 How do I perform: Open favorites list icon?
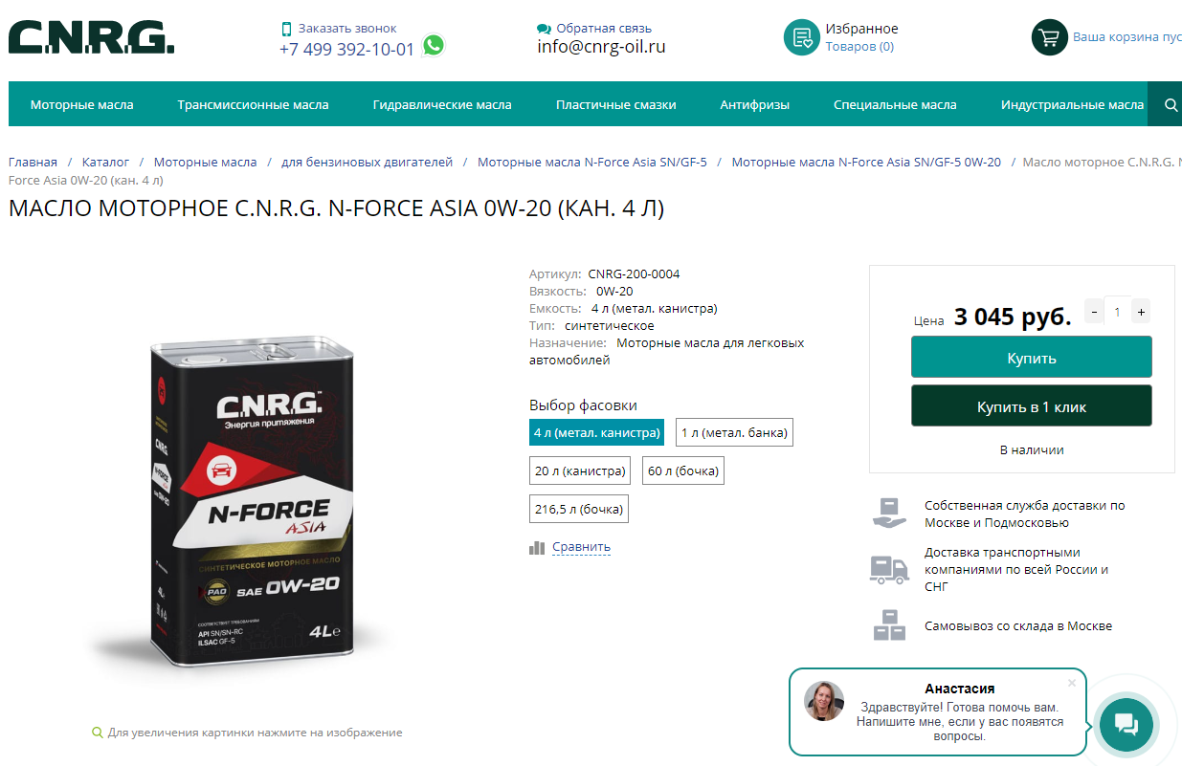coord(802,37)
